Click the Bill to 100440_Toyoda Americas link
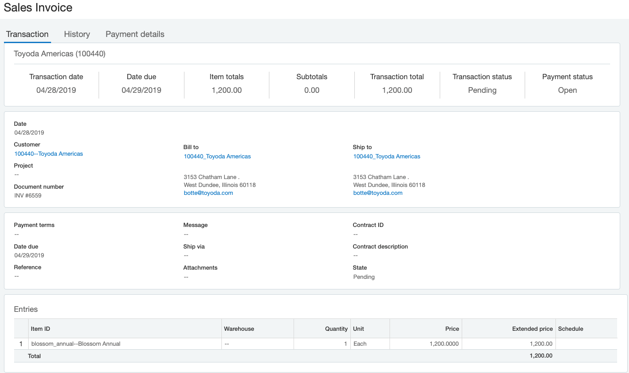Screen dimensions: 629x373 point(217,157)
